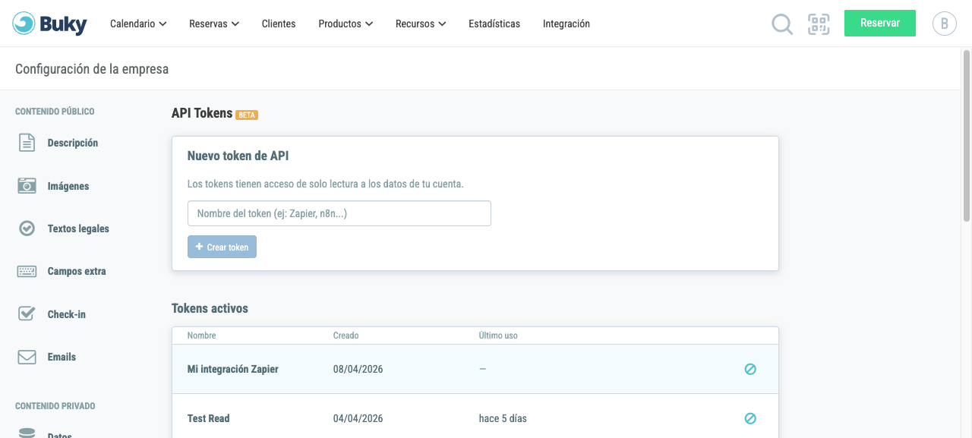Click the Datos database icon
Image resolution: width=972 pixels, height=438 pixels.
click(x=27, y=433)
